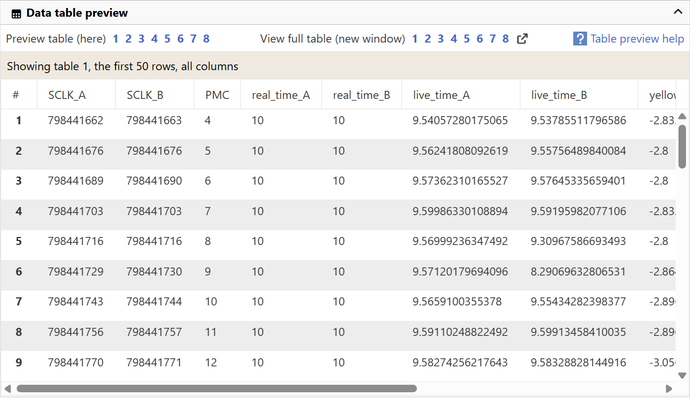
Task: View full table 1 in new window
Action: [415, 39]
